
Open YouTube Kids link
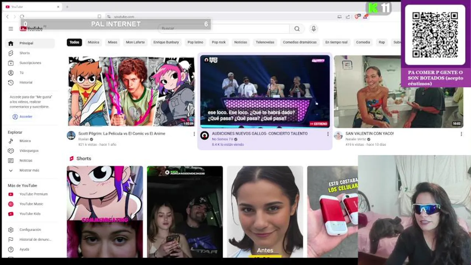click(30, 214)
